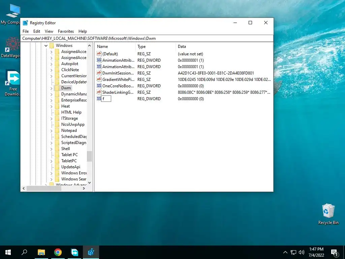Expand the CurrentVersion key
Screen dimensions: 345x259
tap(51, 76)
